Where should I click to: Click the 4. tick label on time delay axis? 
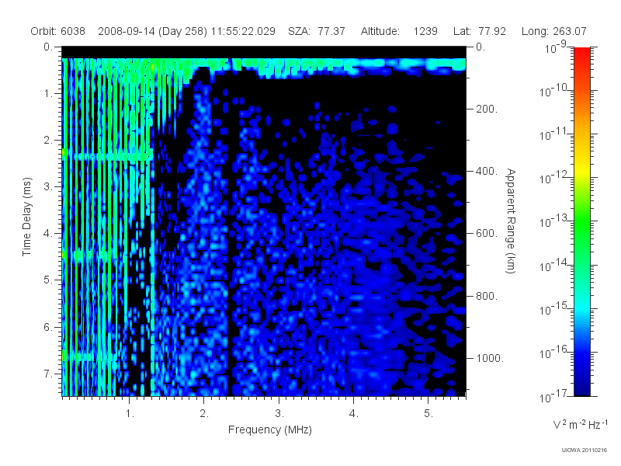(x=48, y=234)
